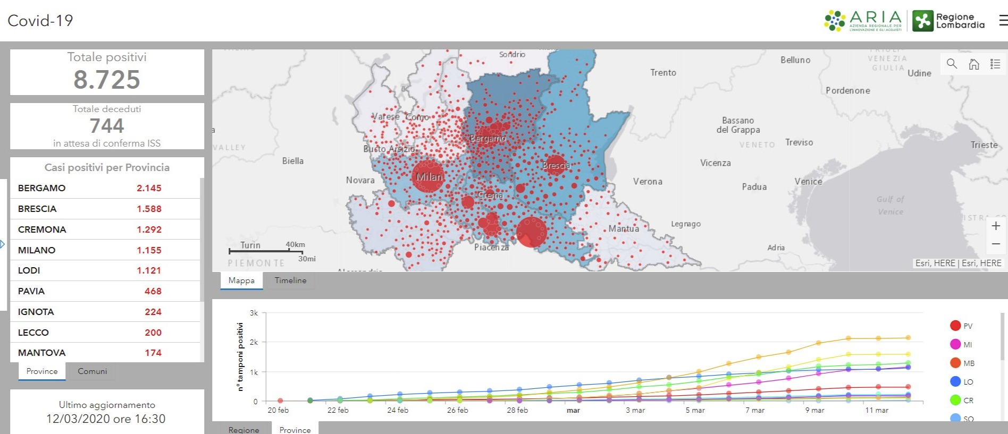
Task: Reset map with the home icon
Action: [974, 64]
